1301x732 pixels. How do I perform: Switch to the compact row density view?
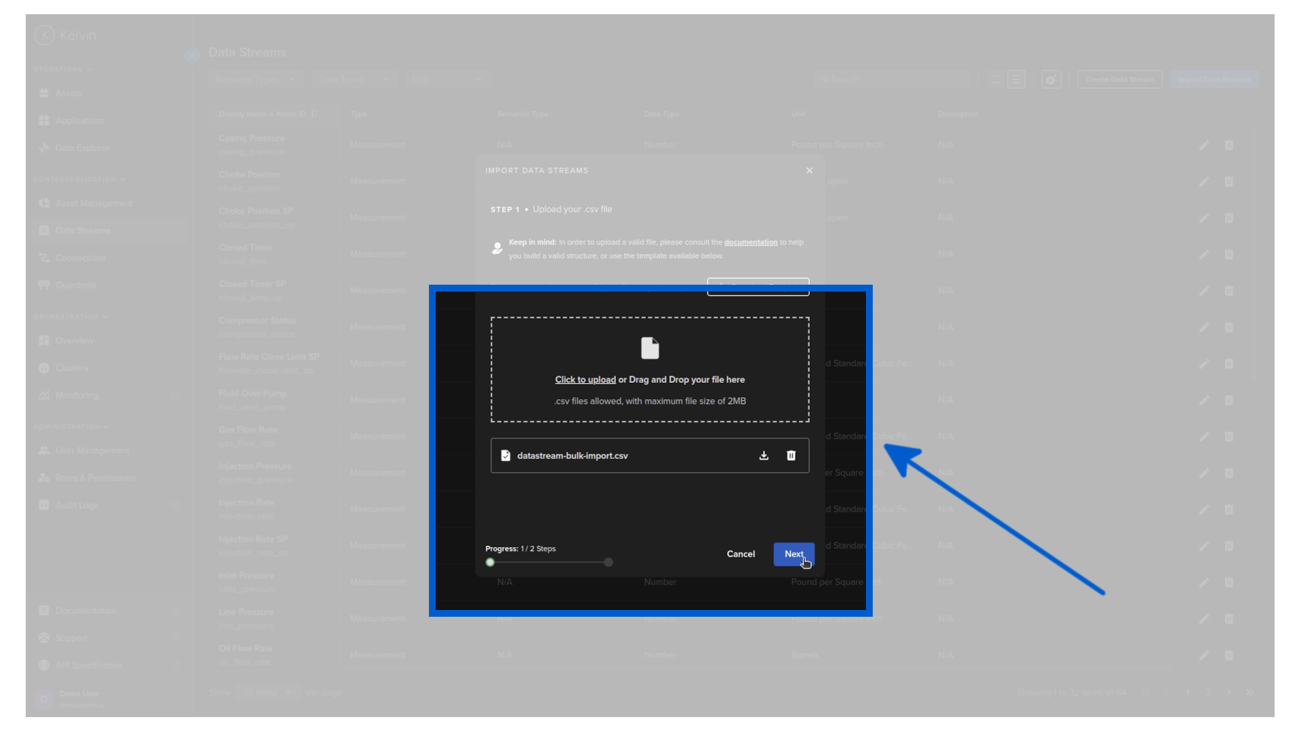point(1016,79)
